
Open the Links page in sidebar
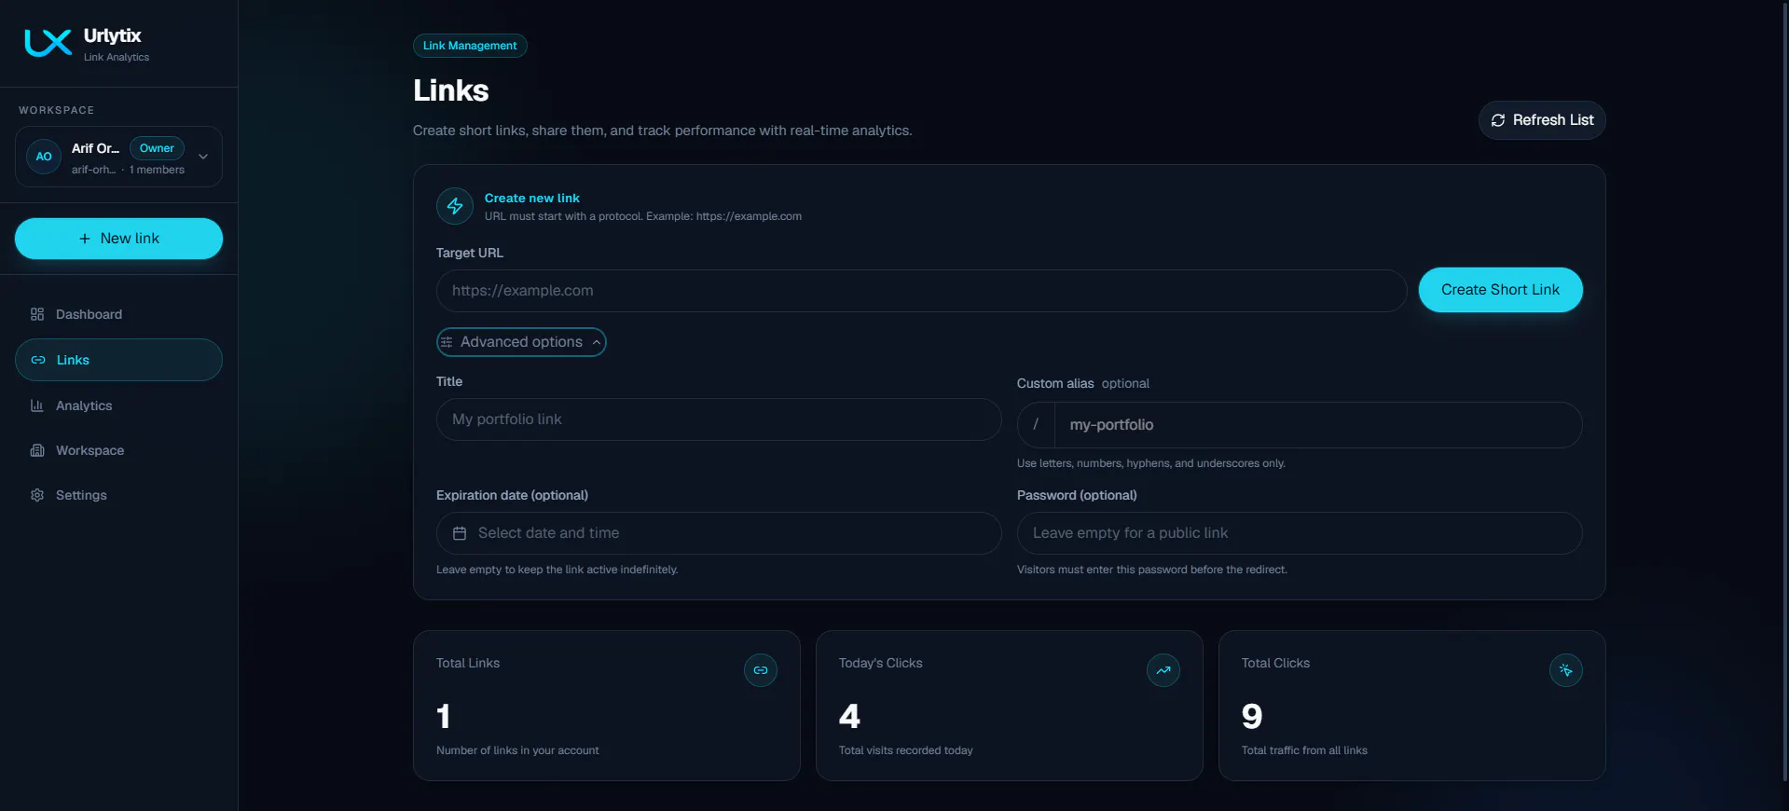118,360
